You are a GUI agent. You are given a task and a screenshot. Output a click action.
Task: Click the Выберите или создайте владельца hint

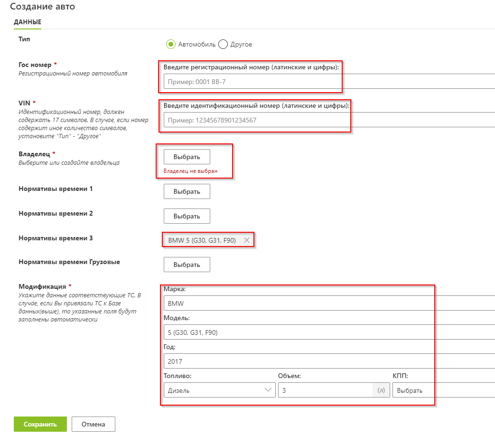[x=69, y=163]
